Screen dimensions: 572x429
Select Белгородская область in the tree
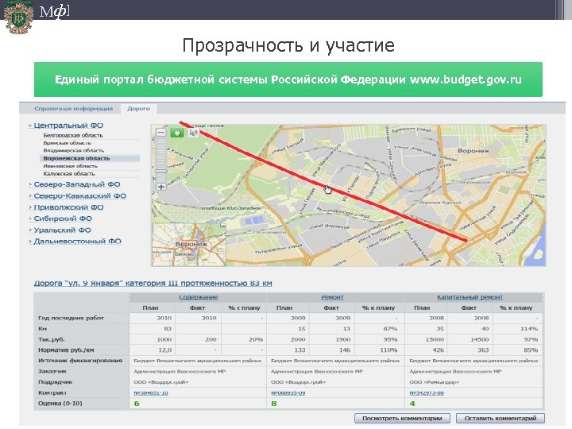pyautogui.click(x=73, y=135)
